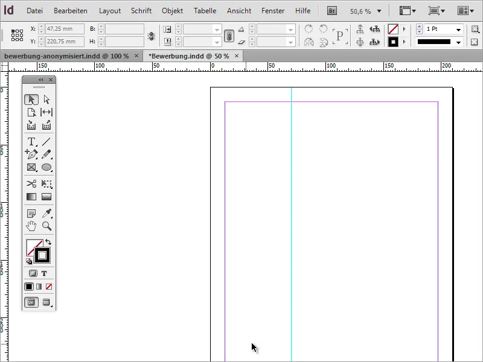483x362 pixels.
Task: Open the Schrift menu
Action: click(141, 11)
